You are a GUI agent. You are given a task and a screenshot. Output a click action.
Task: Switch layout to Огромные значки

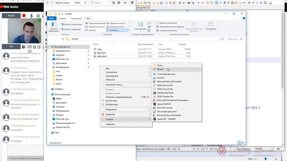point(96,23)
